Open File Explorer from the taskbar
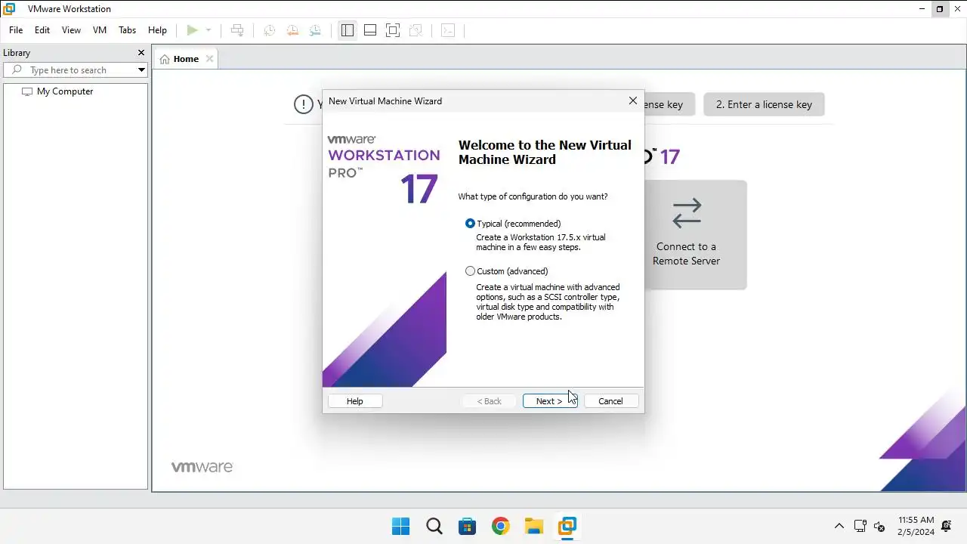Screen dimensions: 967x544 533,526
